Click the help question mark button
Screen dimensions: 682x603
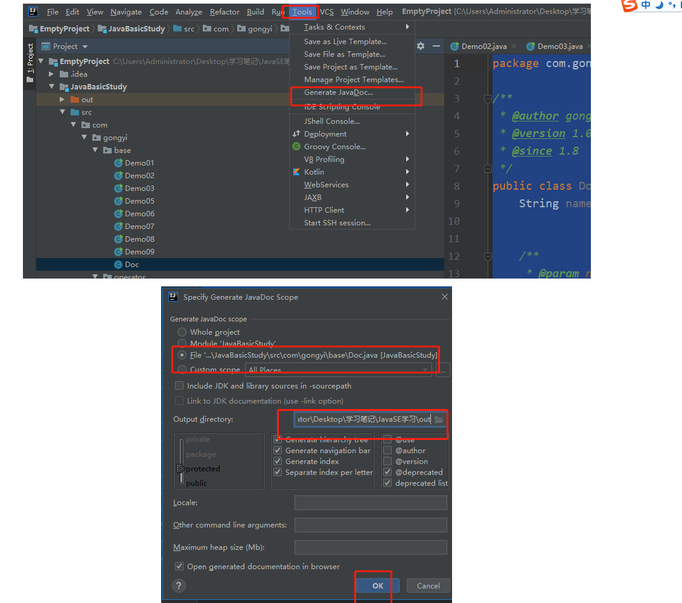tap(179, 585)
